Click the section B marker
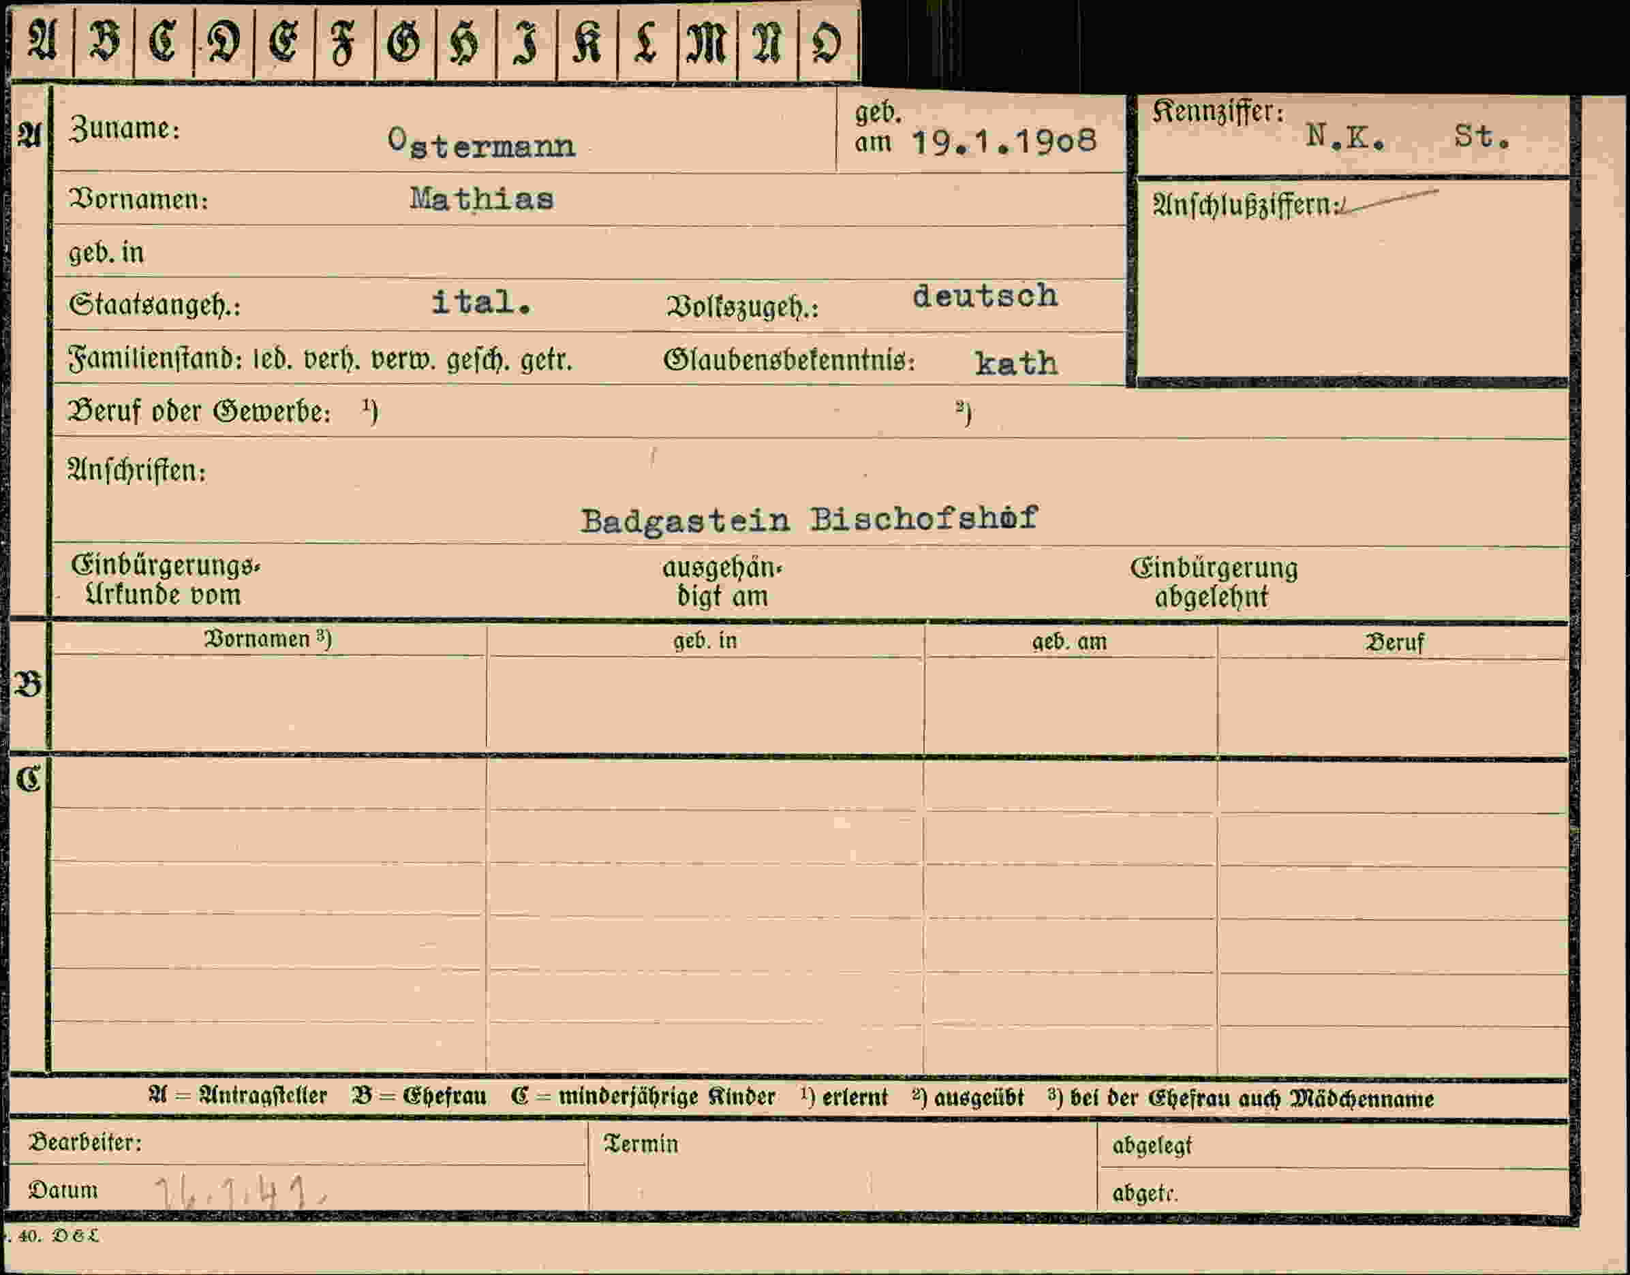1630x1275 pixels. tap(28, 684)
